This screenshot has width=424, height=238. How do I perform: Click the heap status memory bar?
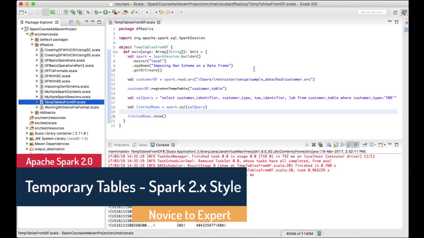[299, 233]
